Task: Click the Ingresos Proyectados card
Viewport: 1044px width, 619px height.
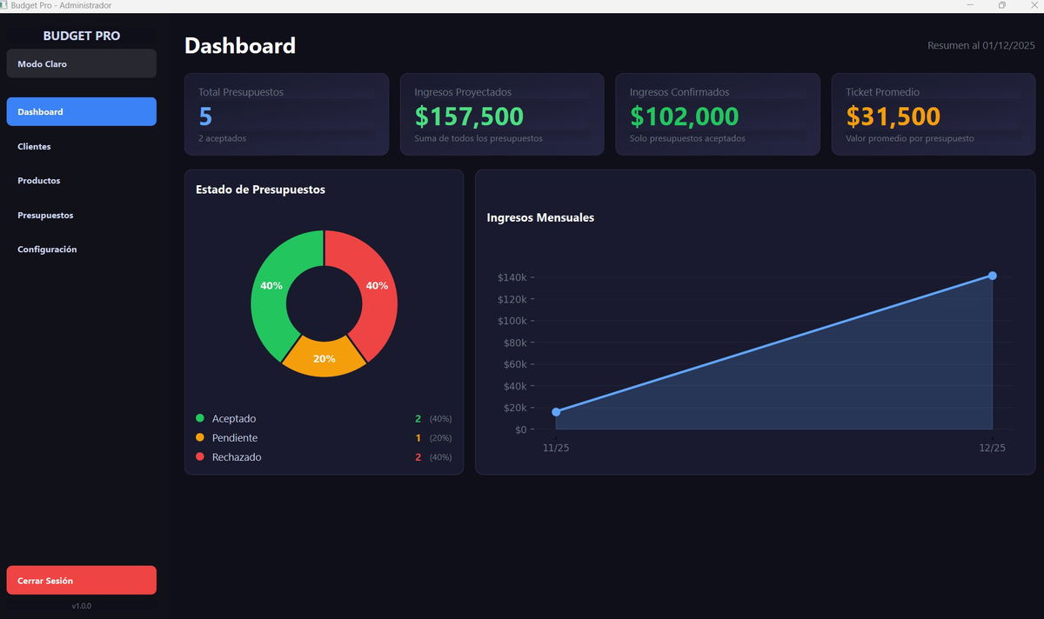Action: pos(502,115)
